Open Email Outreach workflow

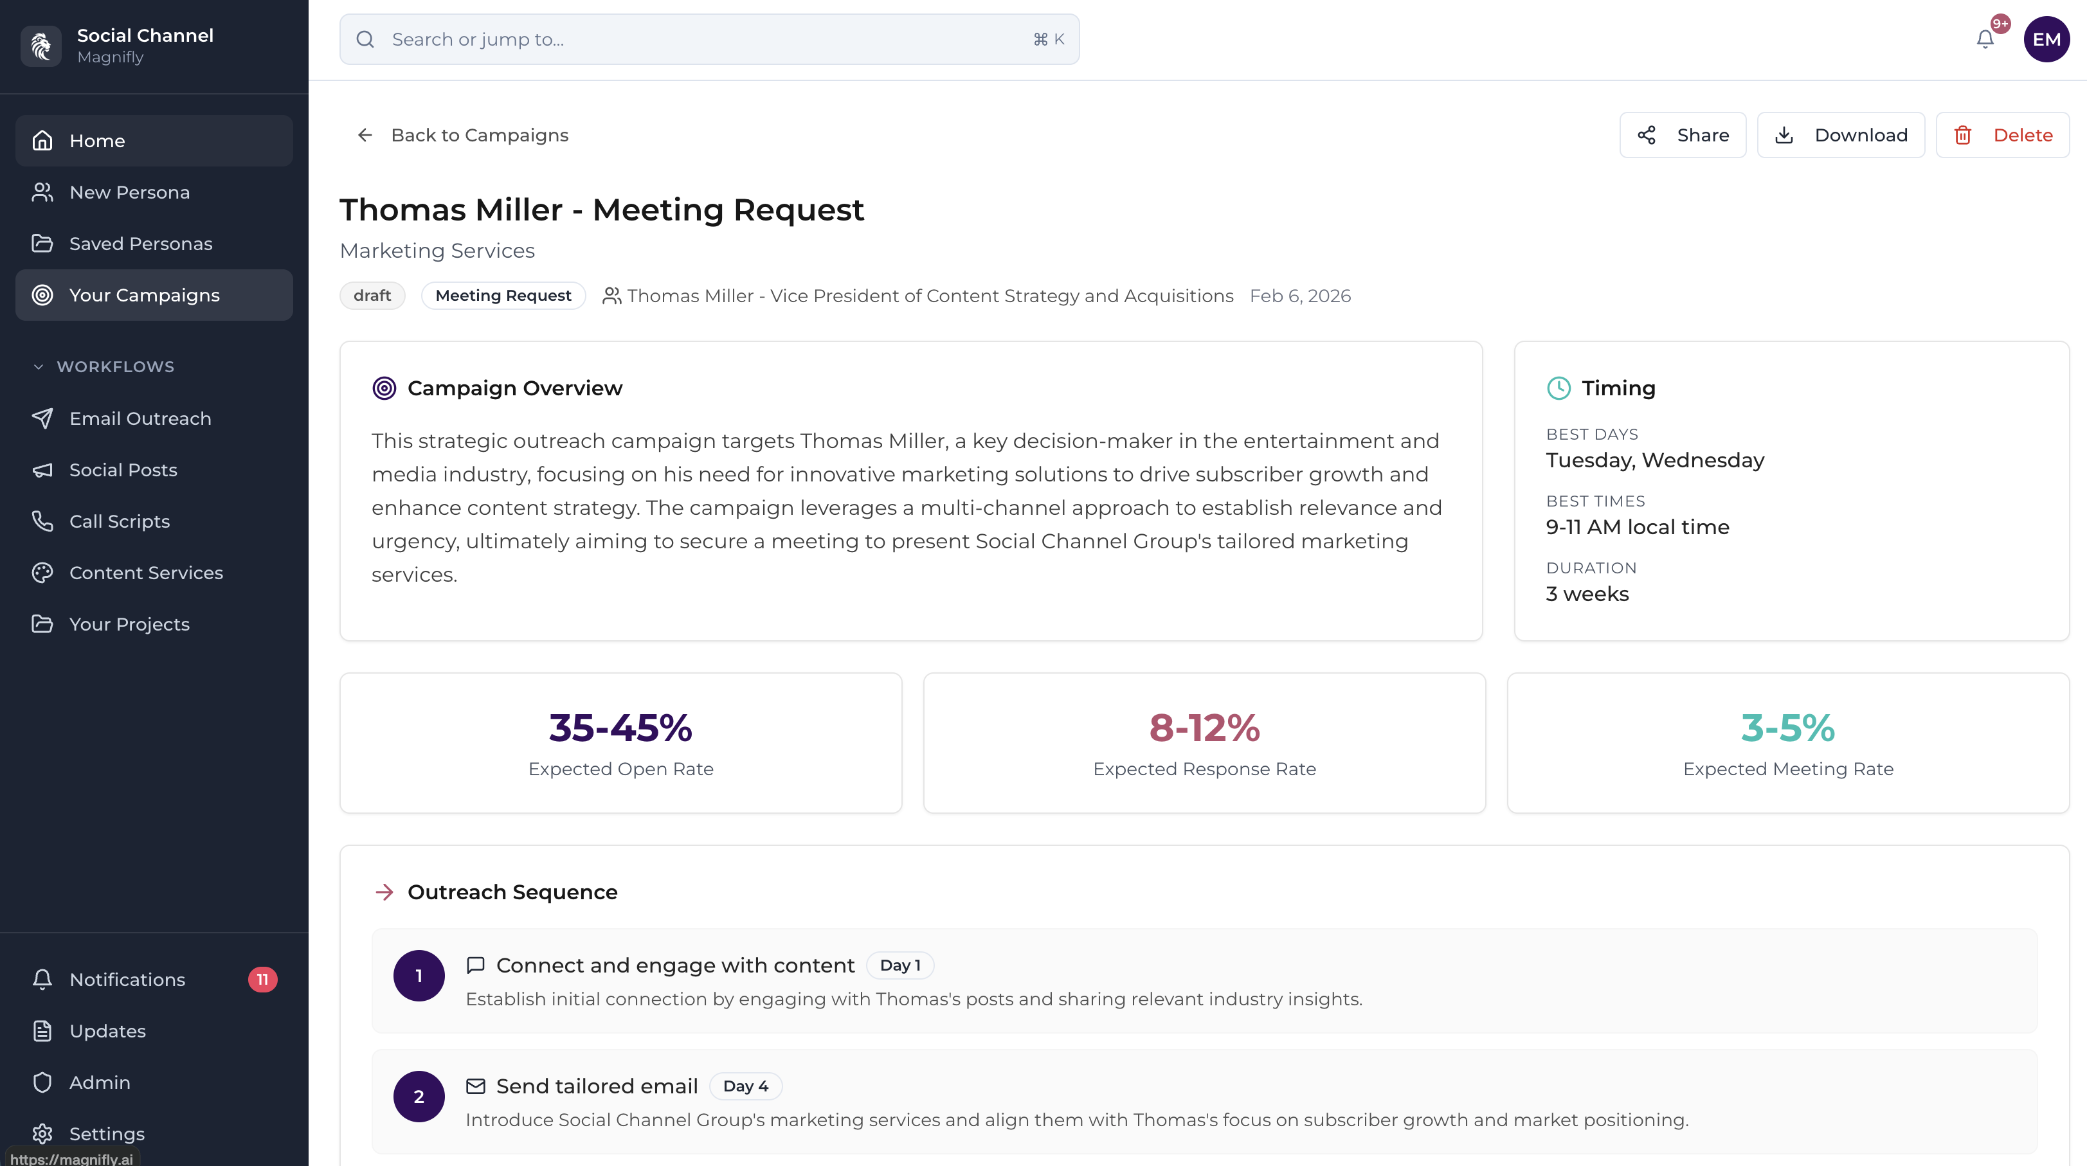pyautogui.click(x=140, y=418)
